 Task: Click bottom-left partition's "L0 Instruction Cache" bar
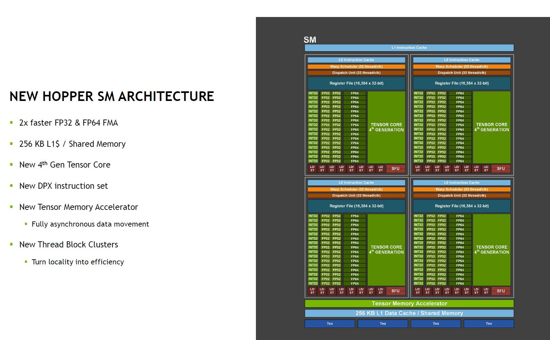(x=356, y=183)
